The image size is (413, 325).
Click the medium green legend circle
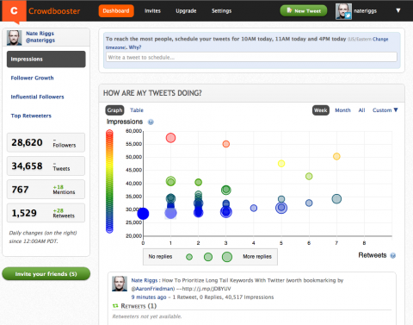pyautogui.click(x=208, y=257)
